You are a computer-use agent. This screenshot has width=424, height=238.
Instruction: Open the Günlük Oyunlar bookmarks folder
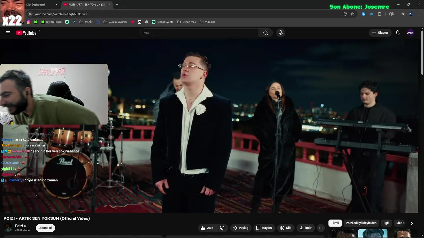115,22
